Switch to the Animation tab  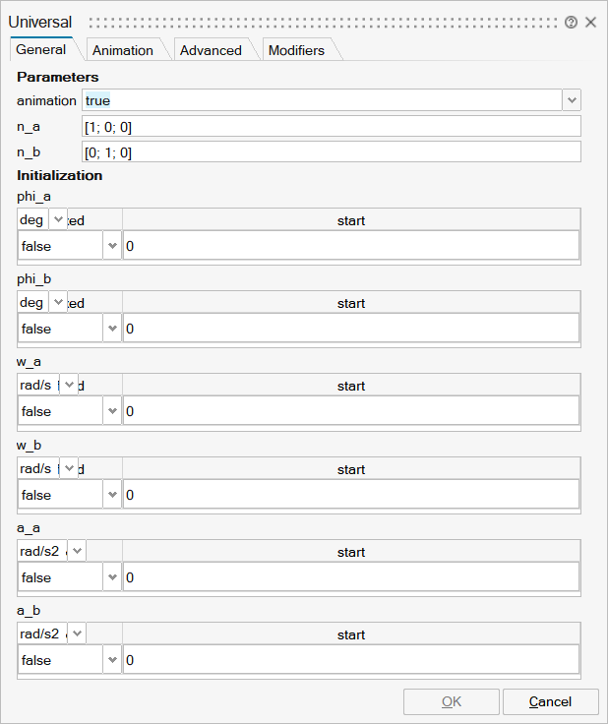pyautogui.click(x=123, y=50)
